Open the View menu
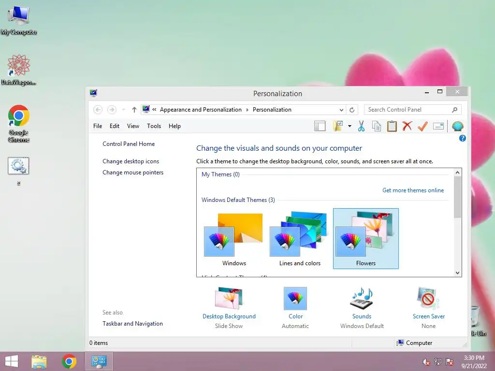The height and width of the screenshot is (371, 495). click(133, 126)
